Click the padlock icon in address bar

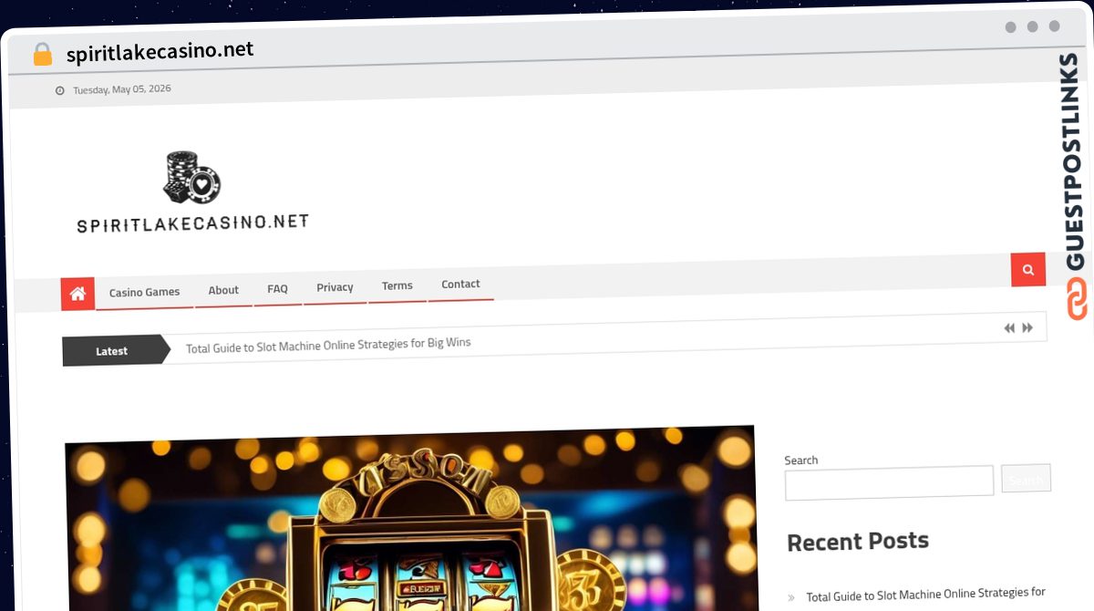(42, 54)
